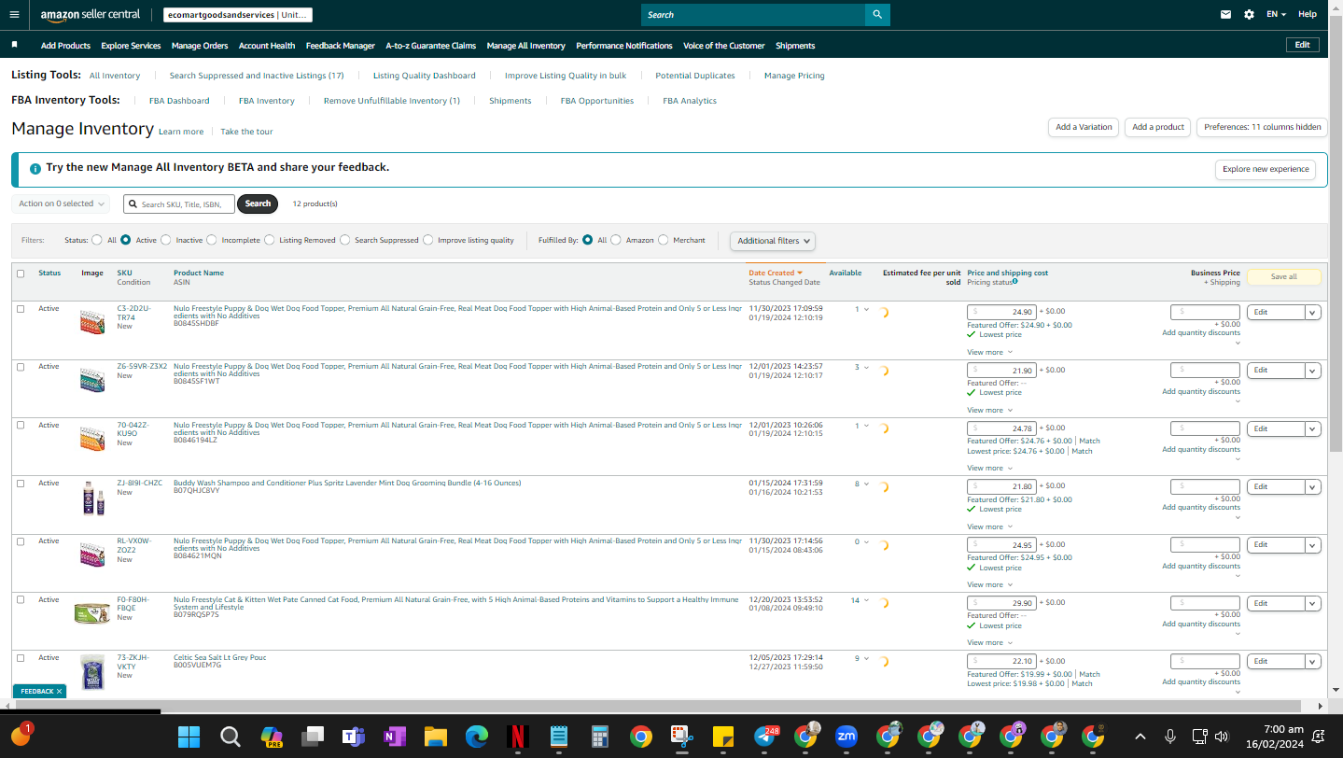Click the product image for SKU ZJ-8I9I-CHZC

coord(92,498)
